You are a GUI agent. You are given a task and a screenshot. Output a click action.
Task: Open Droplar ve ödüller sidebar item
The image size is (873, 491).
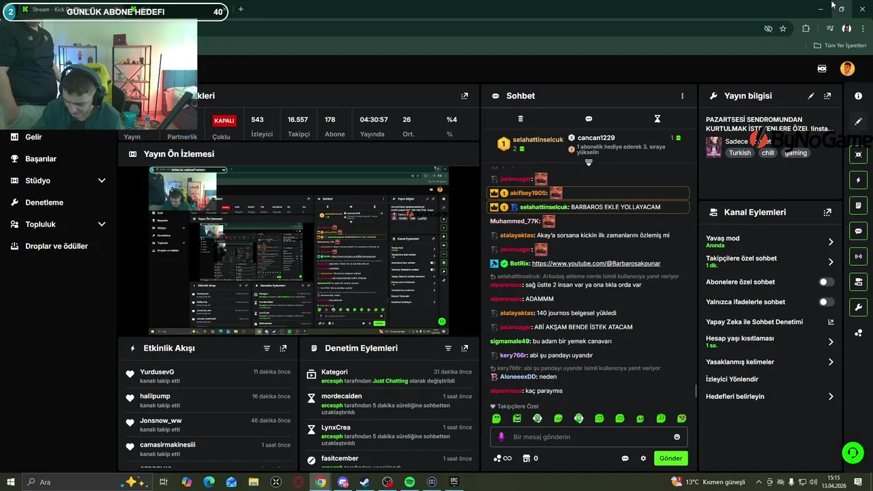pos(56,246)
